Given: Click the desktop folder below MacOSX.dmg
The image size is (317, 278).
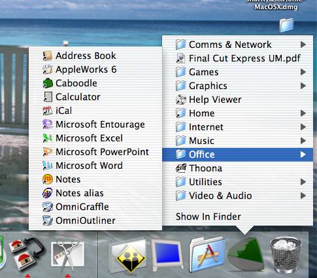Looking at the screenshot, I should tap(286, 25).
